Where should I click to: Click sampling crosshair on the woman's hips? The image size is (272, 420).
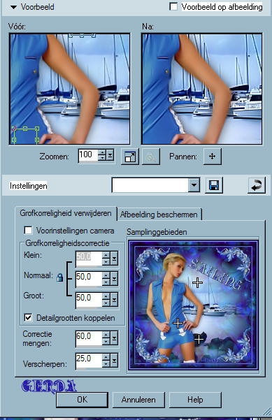click(x=178, y=323)
